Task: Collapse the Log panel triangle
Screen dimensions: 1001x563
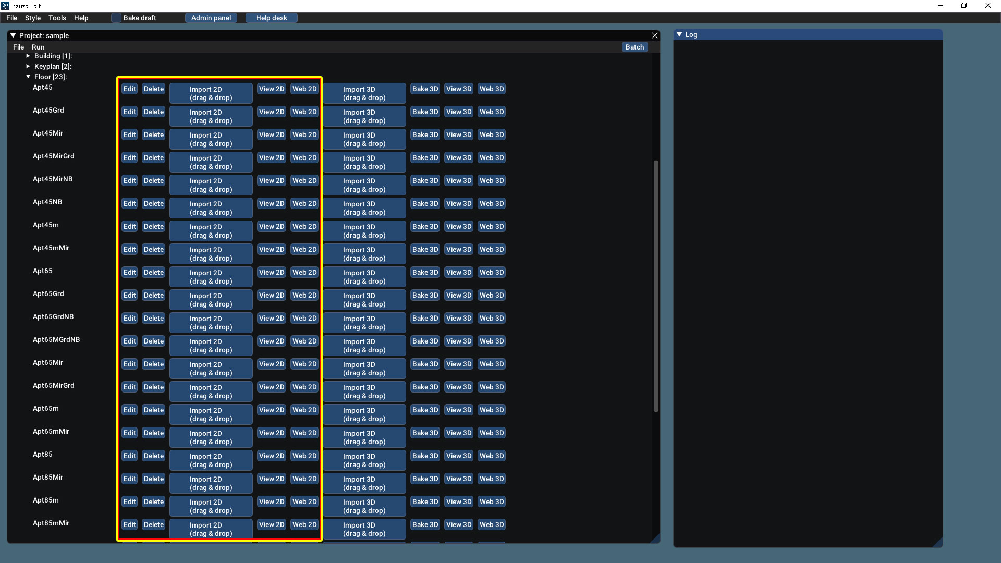Action: [x=679, y=34]
